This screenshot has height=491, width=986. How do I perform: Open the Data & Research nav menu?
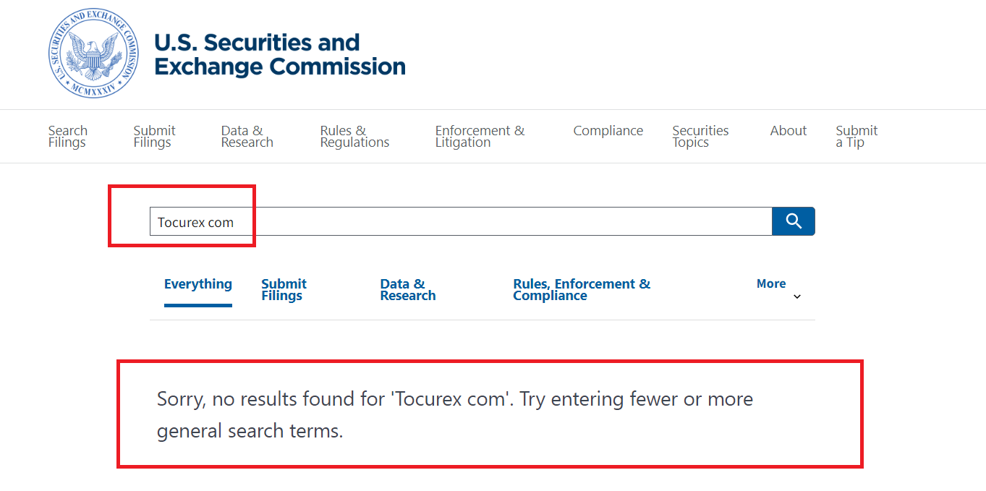pyautogui.click(x=247, y=137)
